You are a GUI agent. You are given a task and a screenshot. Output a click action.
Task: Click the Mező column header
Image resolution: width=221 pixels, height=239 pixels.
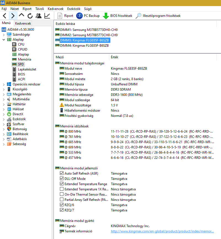[x=60, y=57]
